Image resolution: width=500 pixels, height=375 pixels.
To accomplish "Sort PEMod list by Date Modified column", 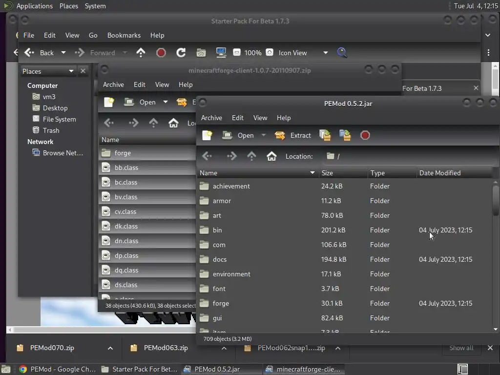I will (455, 173).
